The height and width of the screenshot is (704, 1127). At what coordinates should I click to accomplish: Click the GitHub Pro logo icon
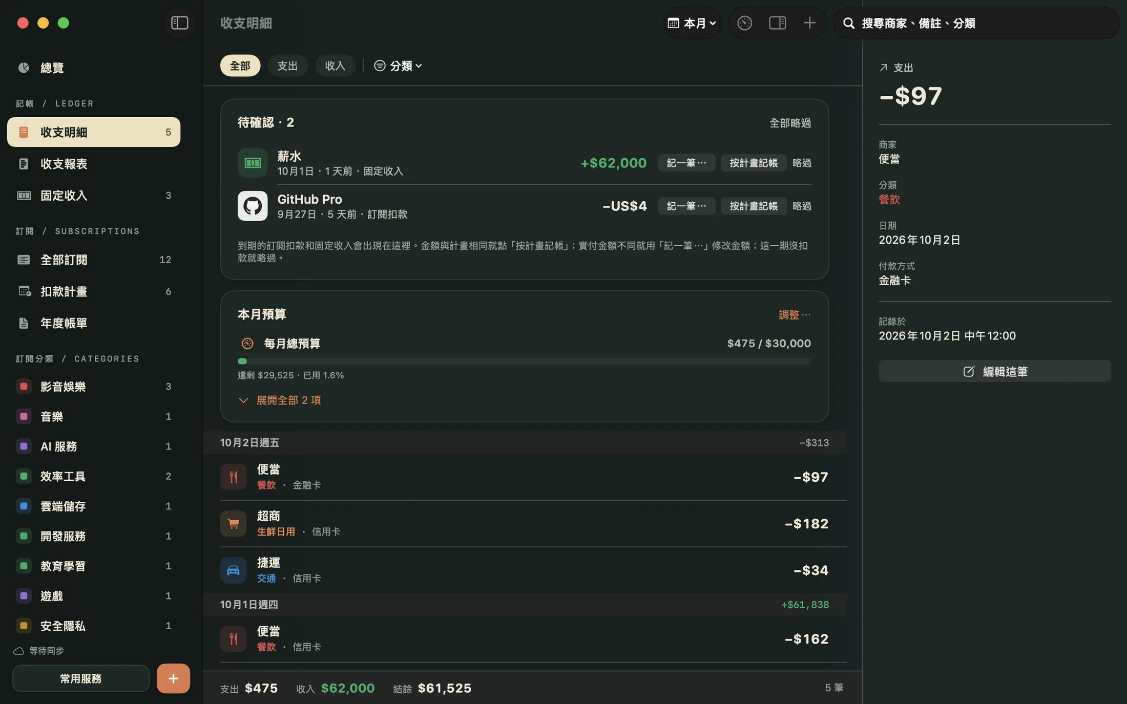tap(253, 206)
